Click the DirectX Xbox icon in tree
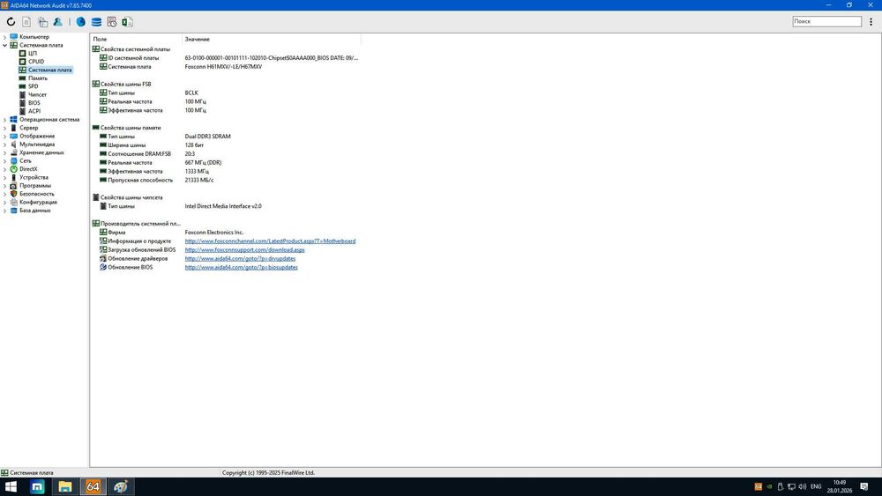This screenshot has width=882, height=496. [14, 169]
